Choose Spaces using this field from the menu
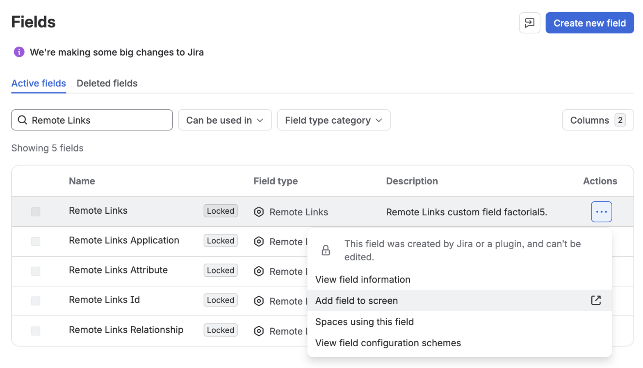Image resolution: width=643 pixels, height=368 pixels. point(459,322)
